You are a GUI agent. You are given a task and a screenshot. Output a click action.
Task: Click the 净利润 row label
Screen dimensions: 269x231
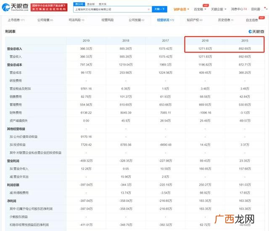point(11,201)
